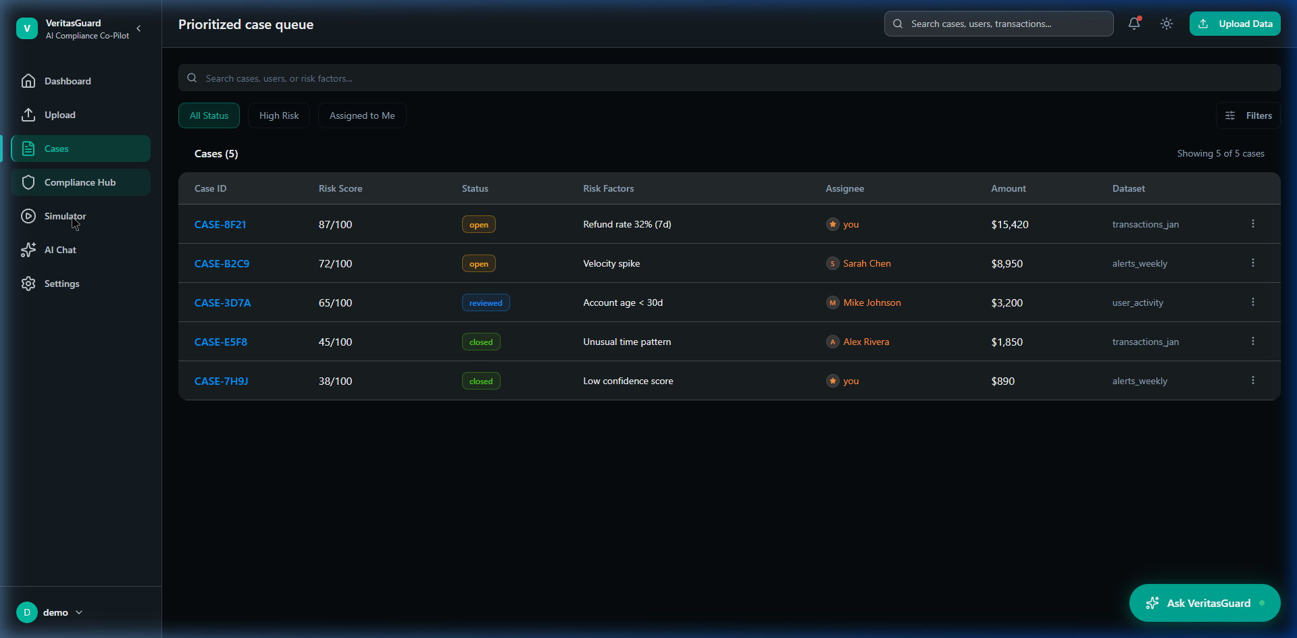1297x638 pixels.
Task: Open the Compliance Hub panel
Action: click(80, 182)
